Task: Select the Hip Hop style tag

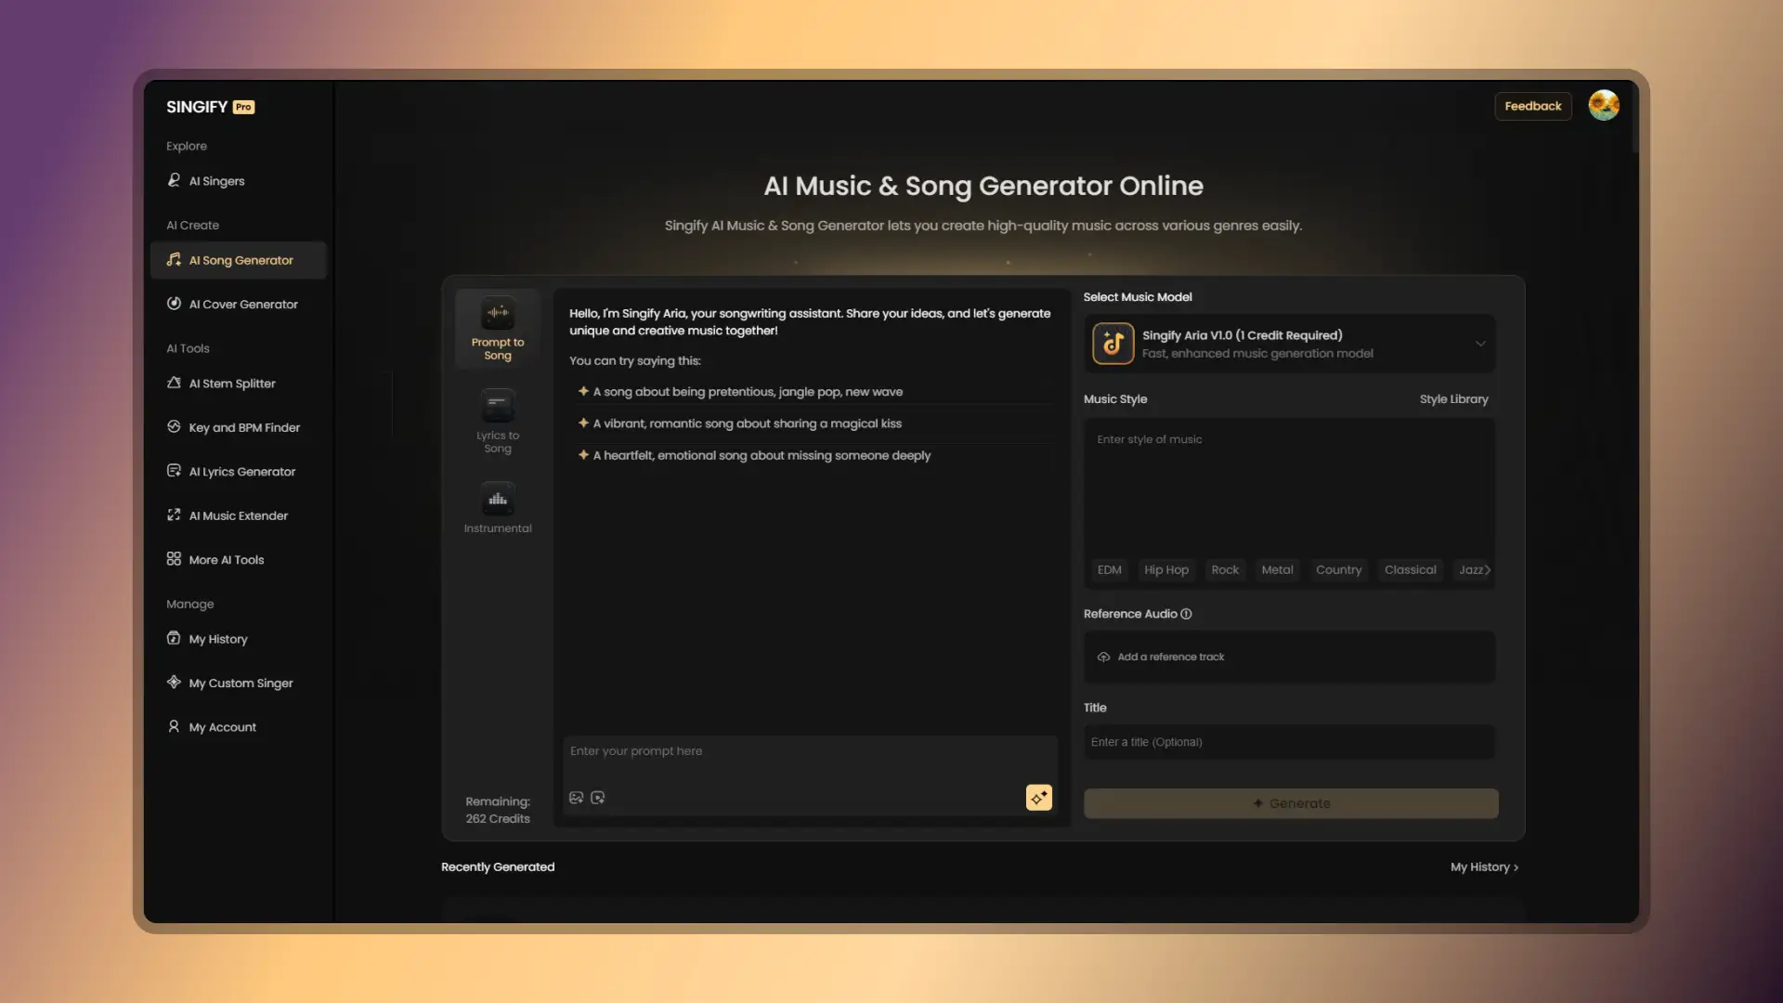Action: point(1165,570)
